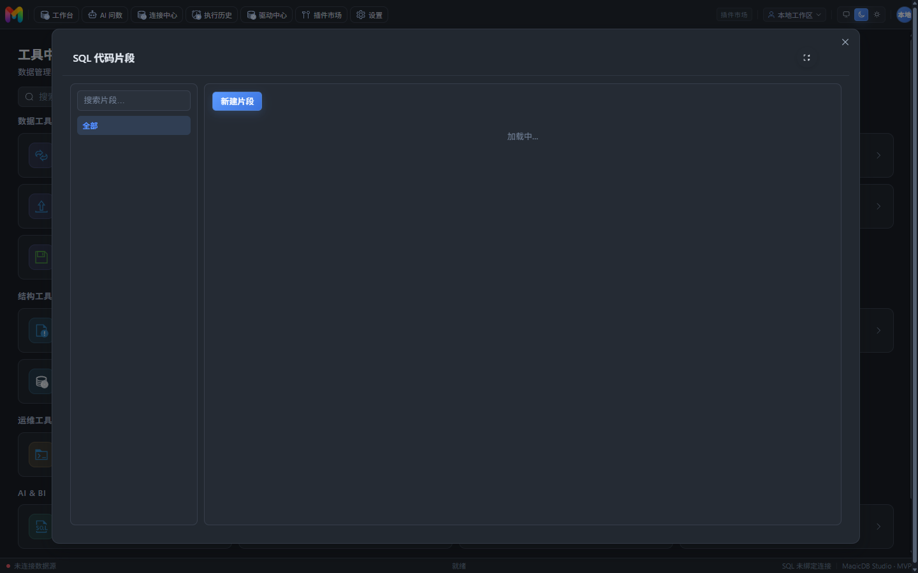The image size is (918, 573).
Task: Close the SQL 代码片段 dialog
Action: [x=845, y=42]
